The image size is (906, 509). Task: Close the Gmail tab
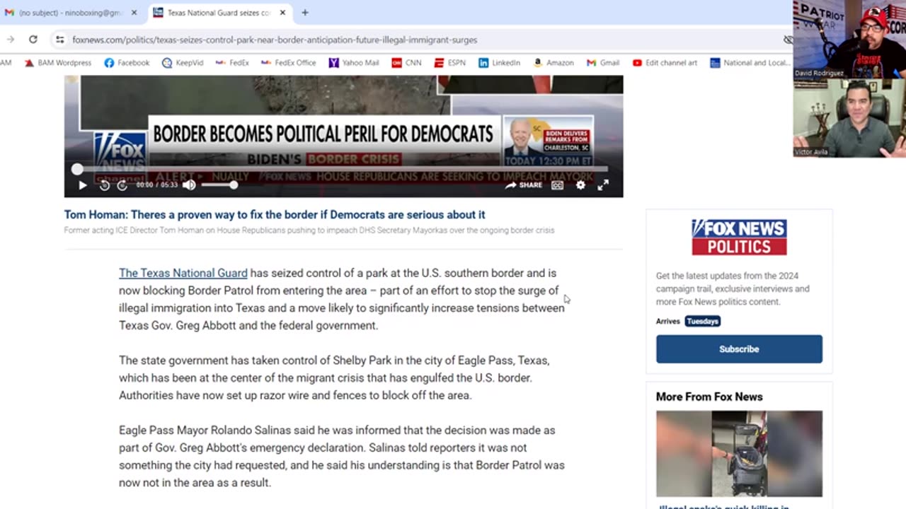tap(134, 13)
